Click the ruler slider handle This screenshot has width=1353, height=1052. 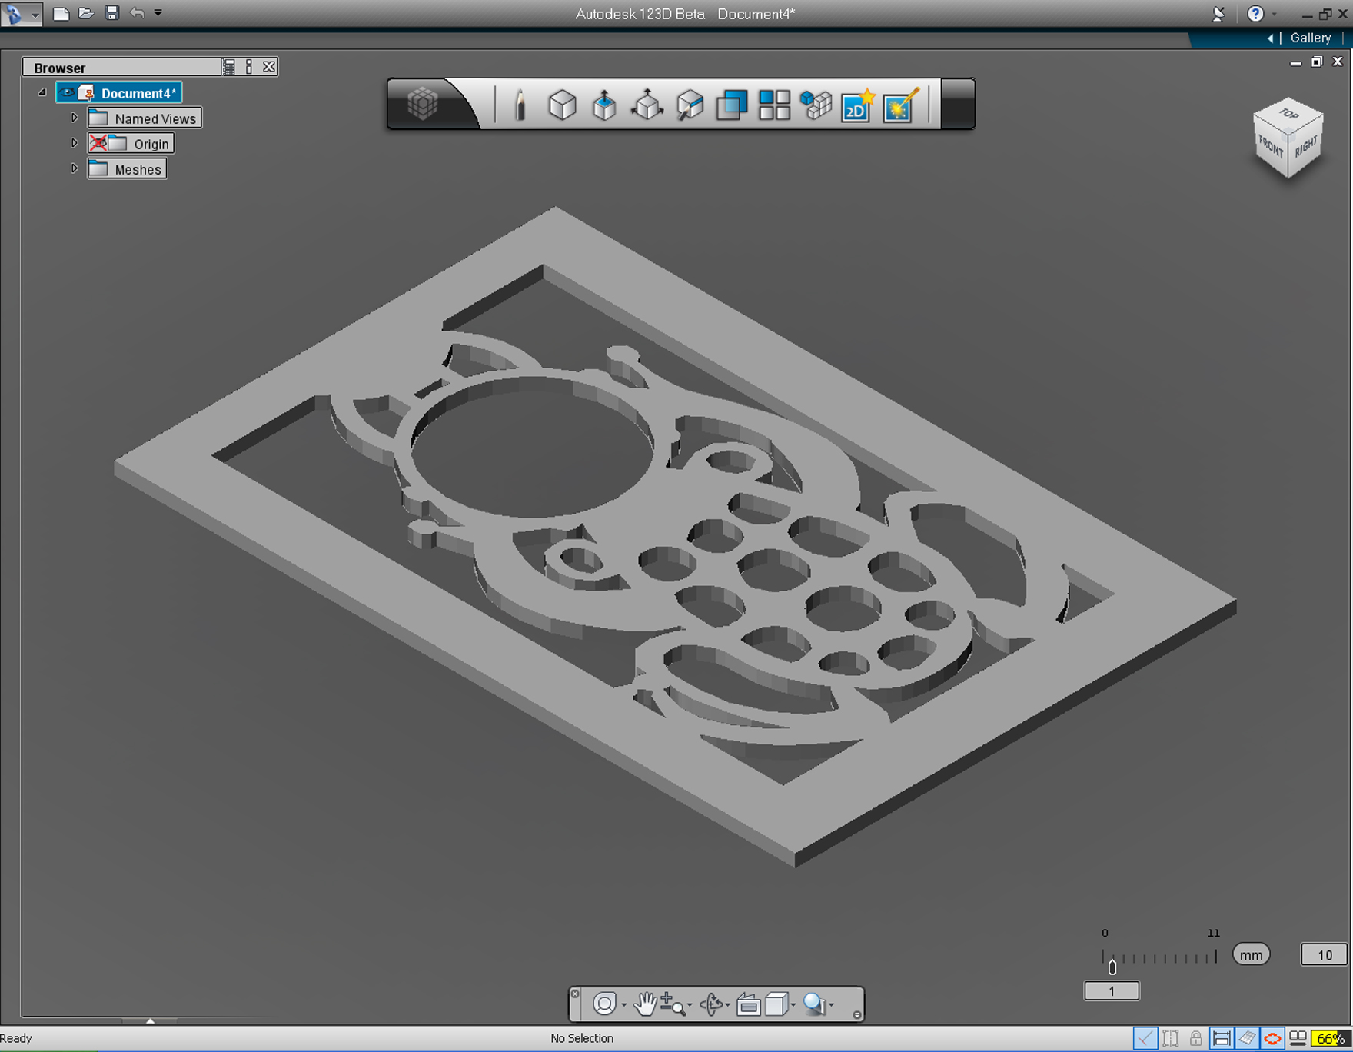1112,967
